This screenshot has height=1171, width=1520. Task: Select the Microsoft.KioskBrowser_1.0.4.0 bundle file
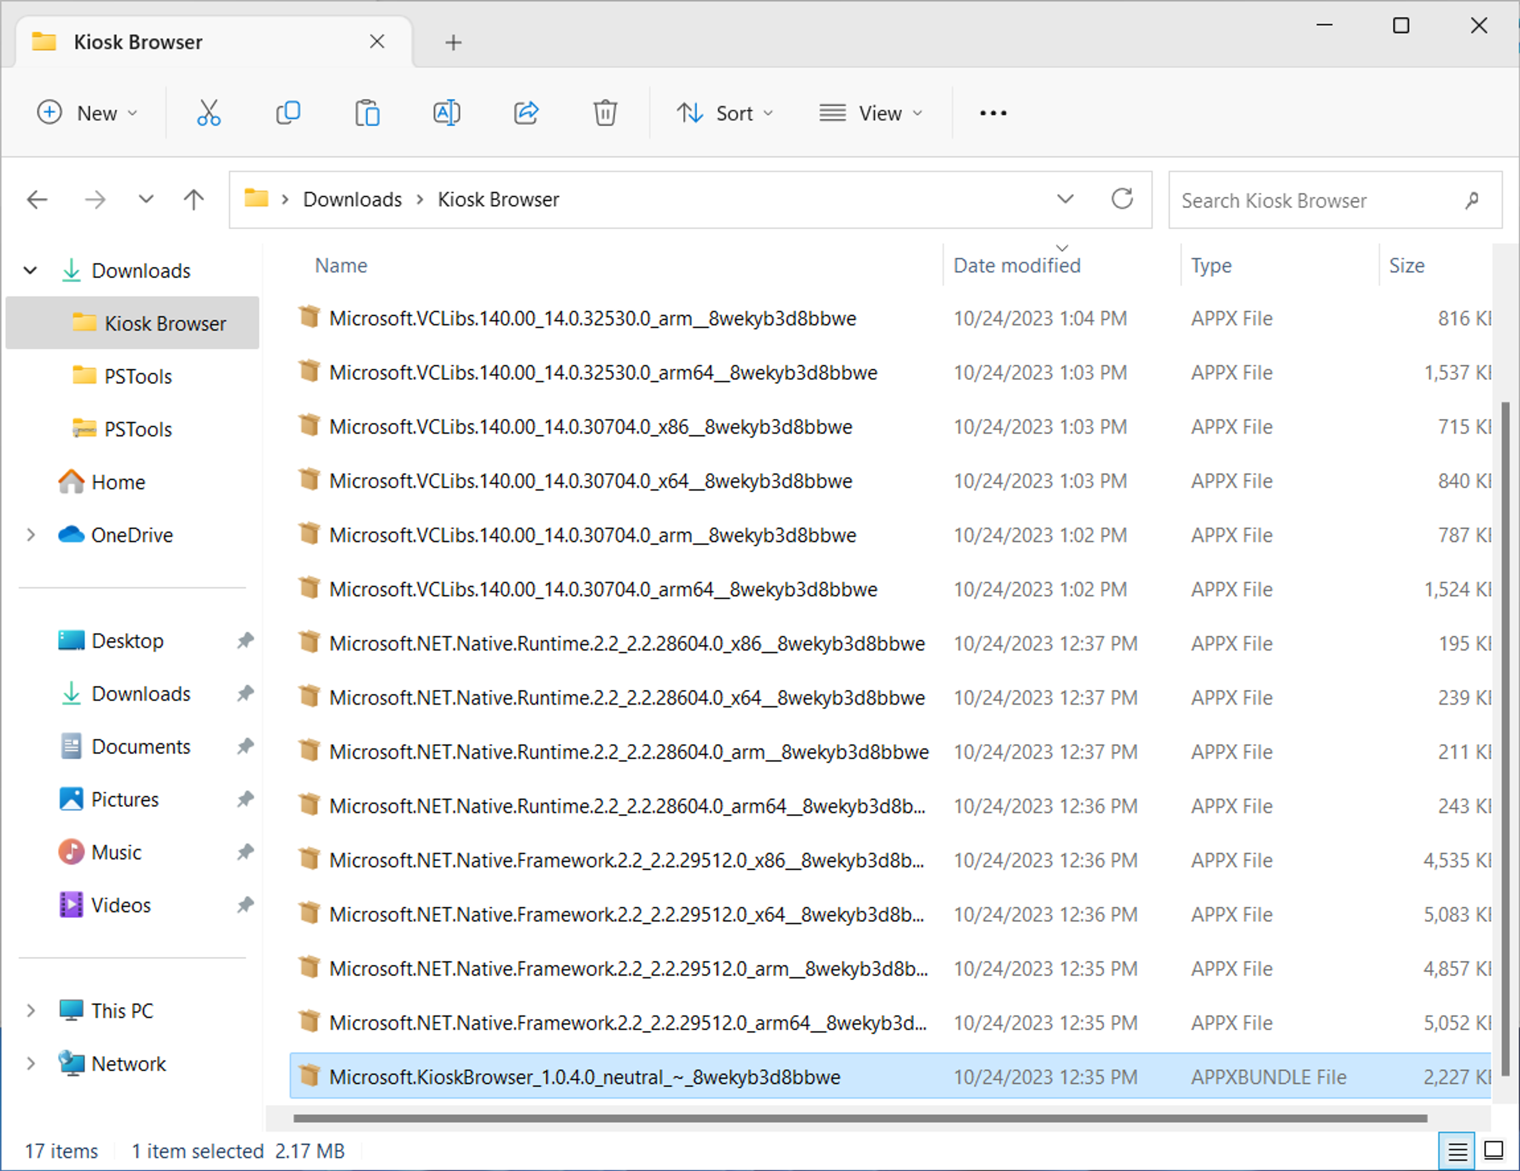coord(890,1076)
